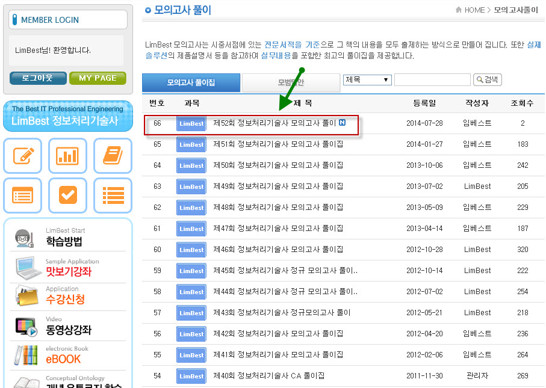546x388 pixels.
Task: Open 제51회 정보처리기술사 모의고사 풀이집 post
Action: coord(278,144)
